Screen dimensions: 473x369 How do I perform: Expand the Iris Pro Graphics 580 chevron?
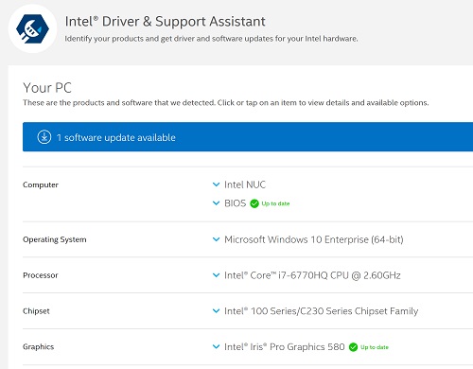216,346
